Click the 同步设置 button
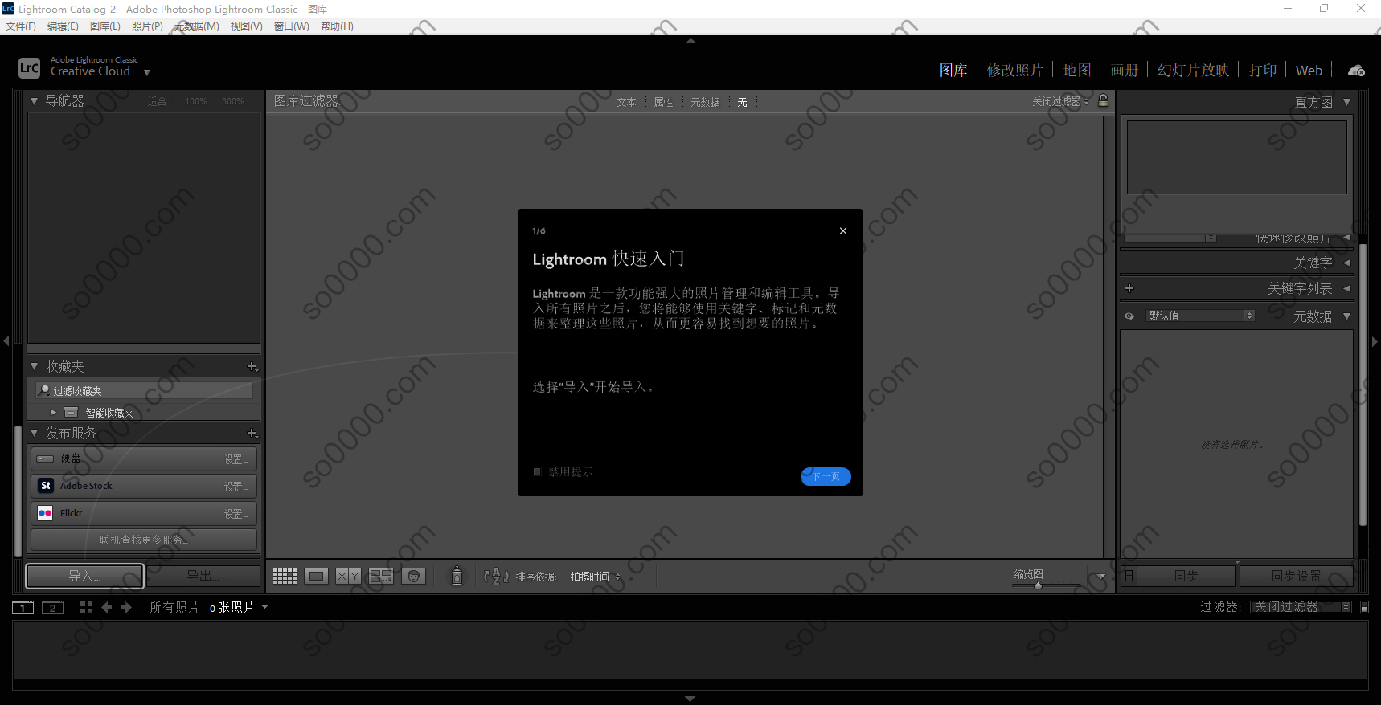This screenshot has width=1381, height=705. point(1296,576)
